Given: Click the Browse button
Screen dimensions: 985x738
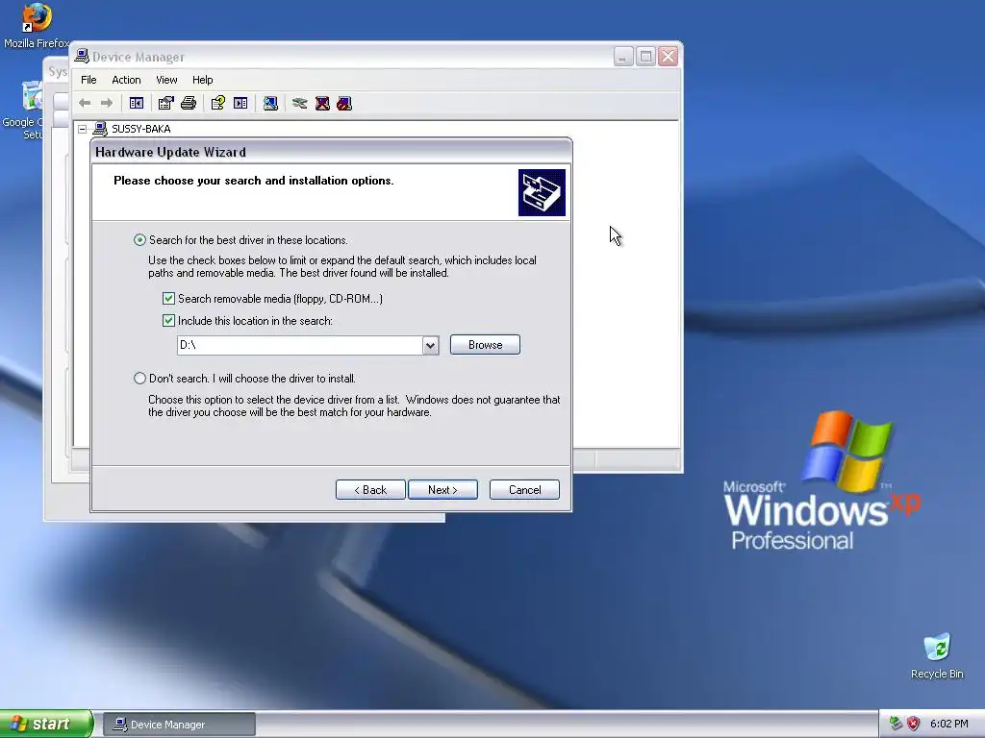Looking at the screenshot, I should coord(485,345).
